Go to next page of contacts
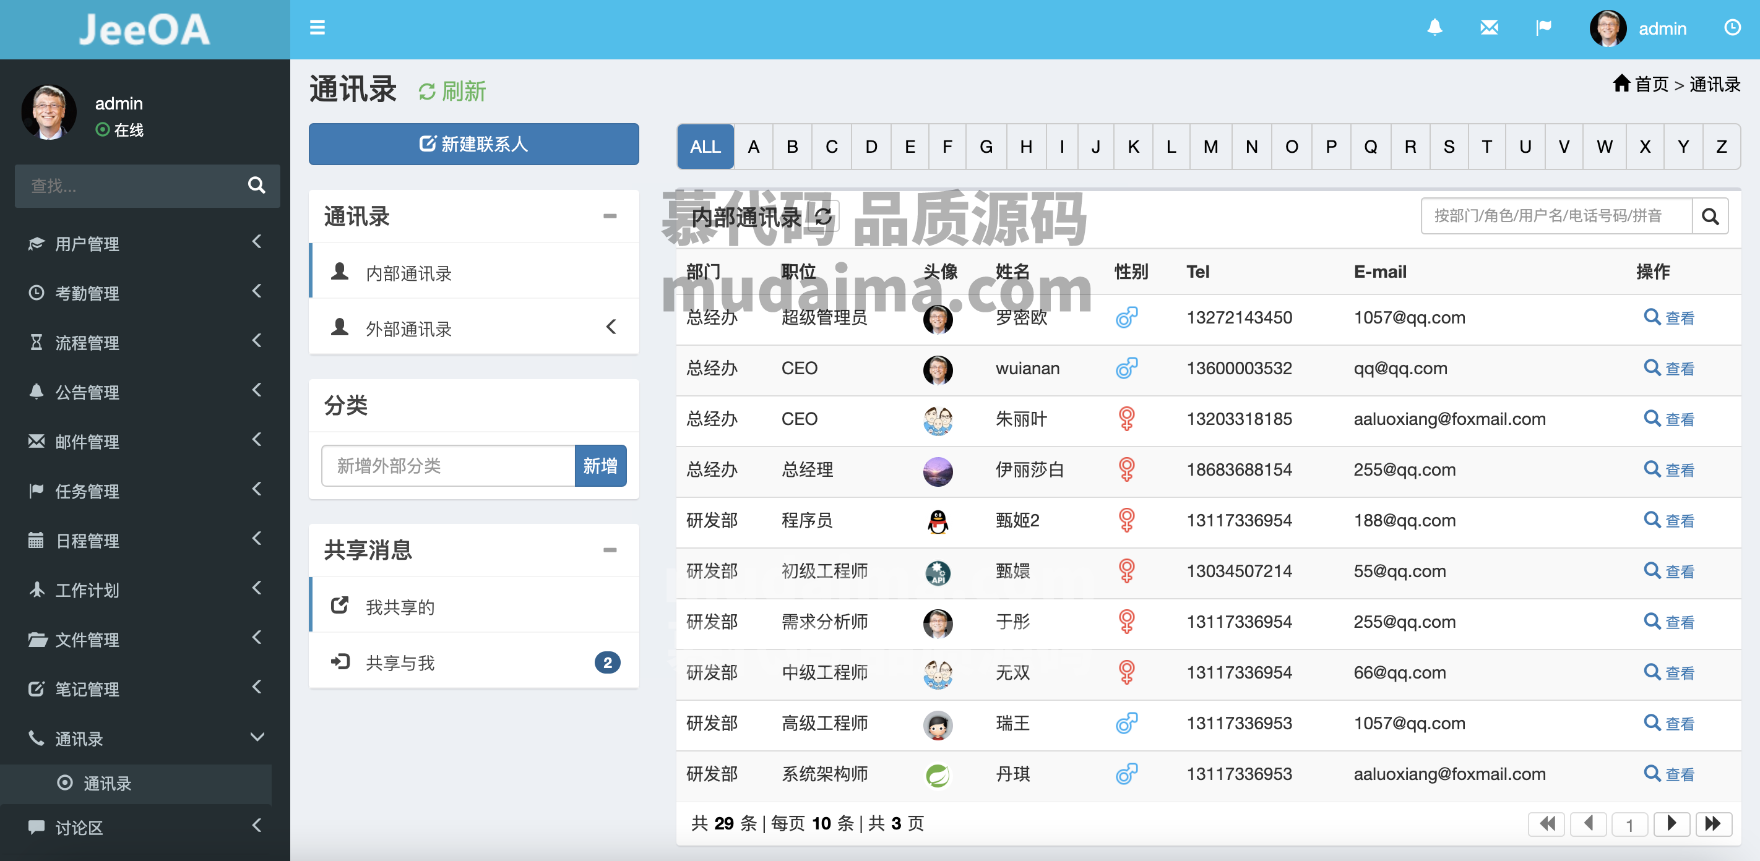Viewport: 1760px width, 861px height. point(1672,824)
